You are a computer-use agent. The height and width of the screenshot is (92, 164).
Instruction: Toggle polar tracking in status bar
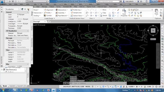pos(104,87)
